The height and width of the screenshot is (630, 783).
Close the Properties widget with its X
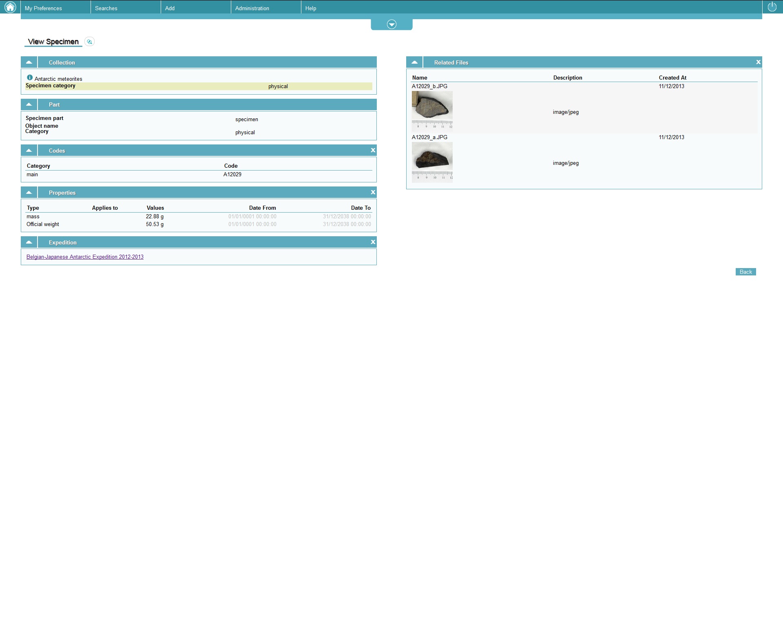pos(373,193)
